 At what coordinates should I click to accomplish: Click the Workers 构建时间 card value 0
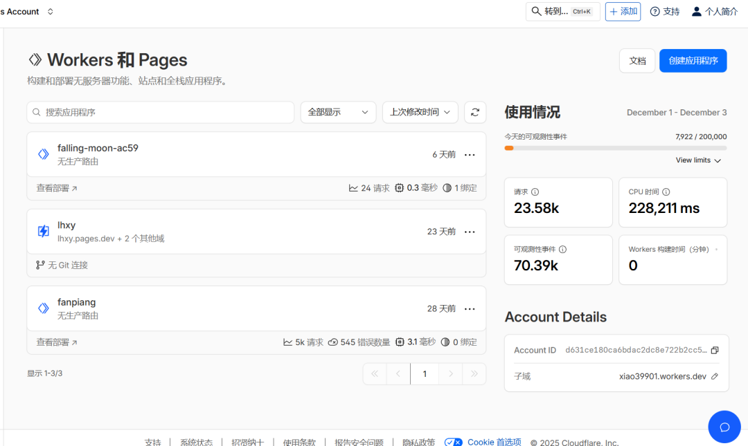point(633,266)
